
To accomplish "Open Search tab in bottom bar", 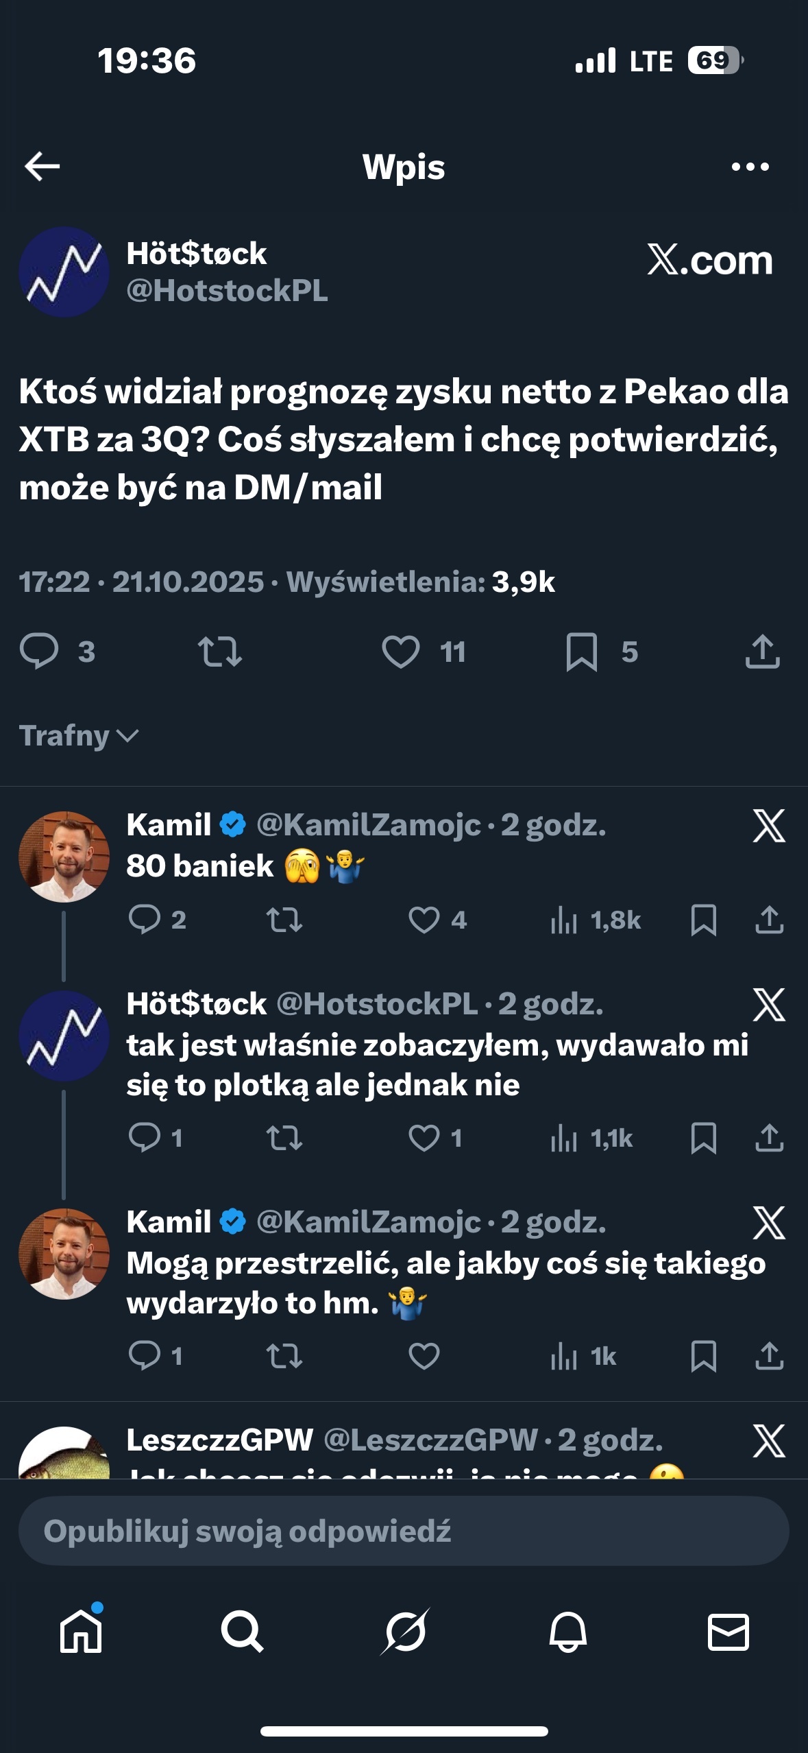I will tap(242, 1631).
